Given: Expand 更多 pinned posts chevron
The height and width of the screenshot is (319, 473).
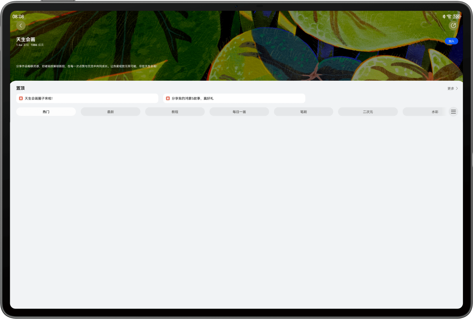Looking at the screenshot, I should (x=457, y=88).
